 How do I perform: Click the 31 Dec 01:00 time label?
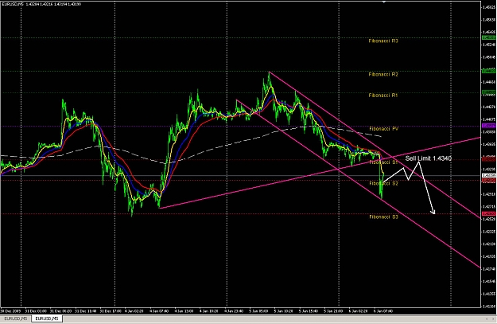[x=36, y=311]
